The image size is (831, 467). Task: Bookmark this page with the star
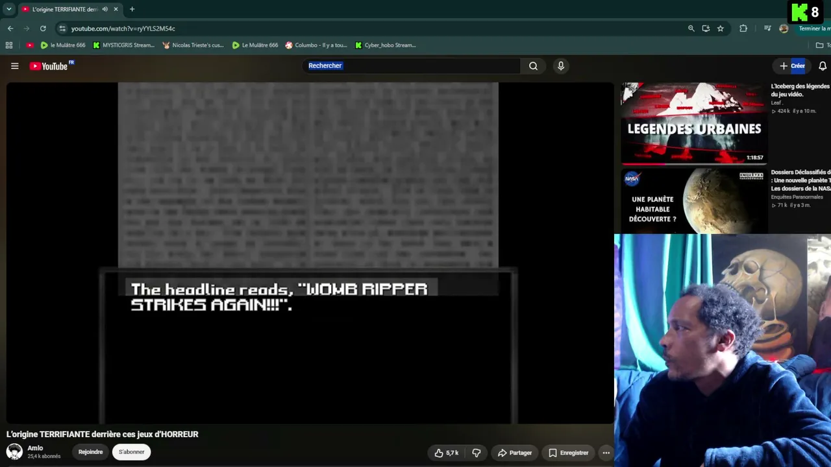pos(721,29)
